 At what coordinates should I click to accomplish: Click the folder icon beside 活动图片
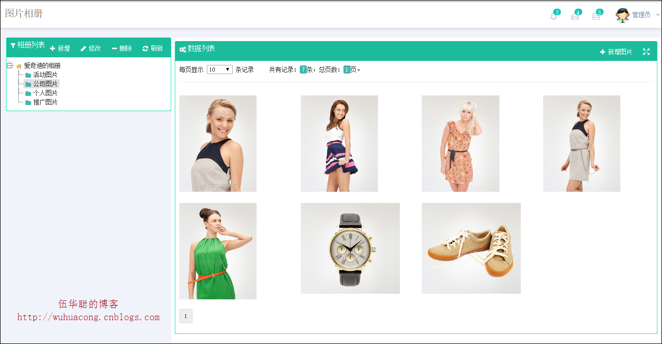(x=28, y=75)
